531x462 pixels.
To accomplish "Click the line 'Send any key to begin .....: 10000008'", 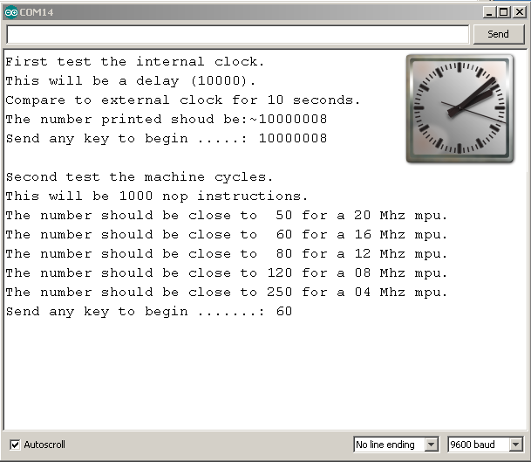I will click(167, 139).
